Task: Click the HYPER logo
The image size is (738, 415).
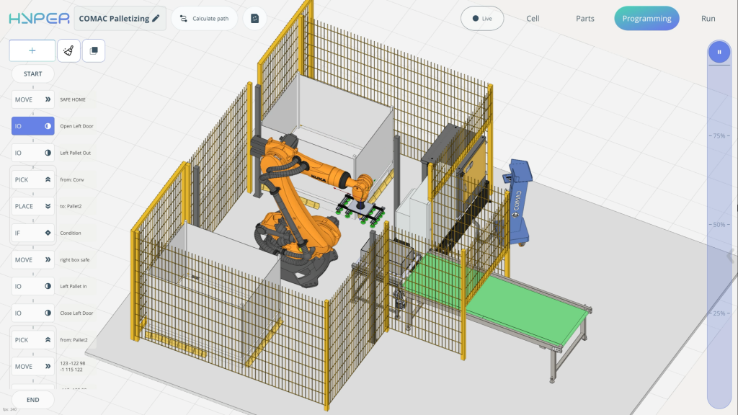Action: (x=39, y=19)
